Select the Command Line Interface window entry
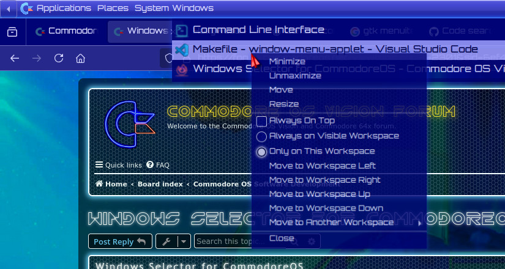 click(x=339, y=30)
